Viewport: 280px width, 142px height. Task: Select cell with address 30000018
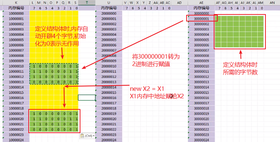point(201,108)
